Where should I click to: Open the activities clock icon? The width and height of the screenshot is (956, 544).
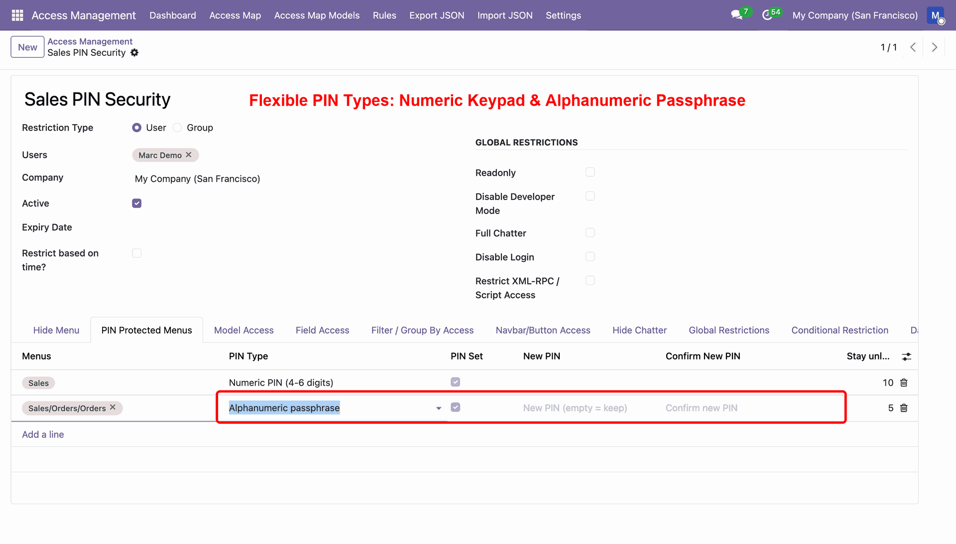[x=767, y=15]
